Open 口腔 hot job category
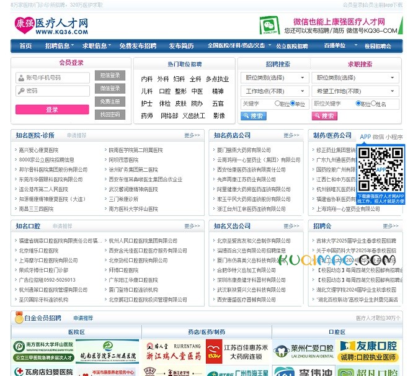Image resolution: width=413 pixels, height=376 pixels. click(x=165, y=91)
